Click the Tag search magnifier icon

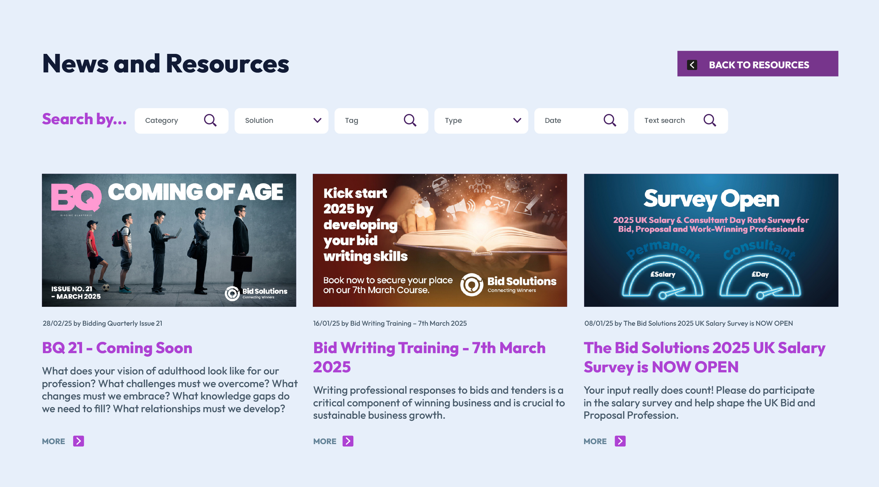pos(410,120)
